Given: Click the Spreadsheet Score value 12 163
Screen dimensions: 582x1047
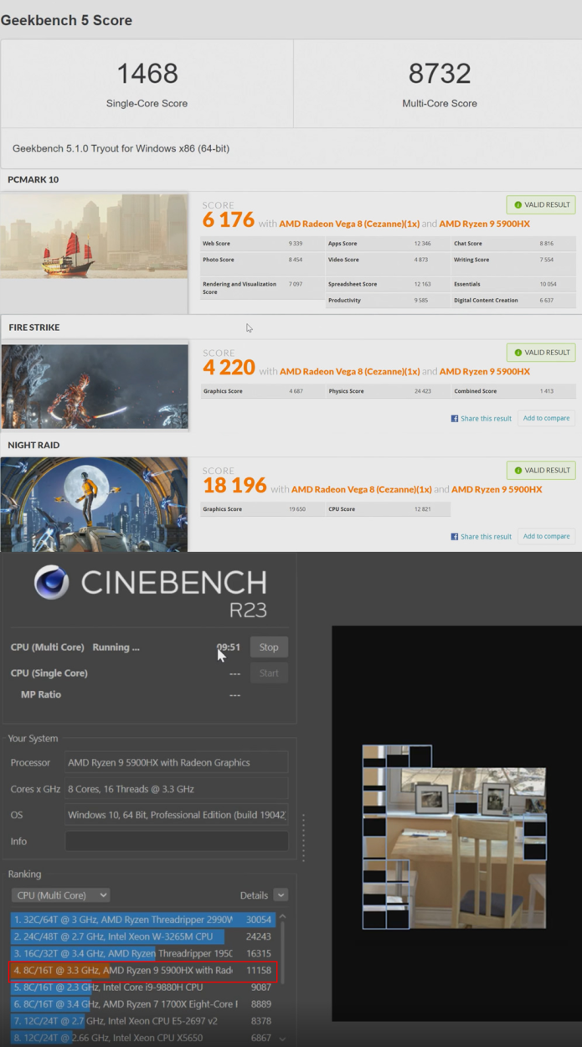Looking at the screenshot, I should (422, 284).
